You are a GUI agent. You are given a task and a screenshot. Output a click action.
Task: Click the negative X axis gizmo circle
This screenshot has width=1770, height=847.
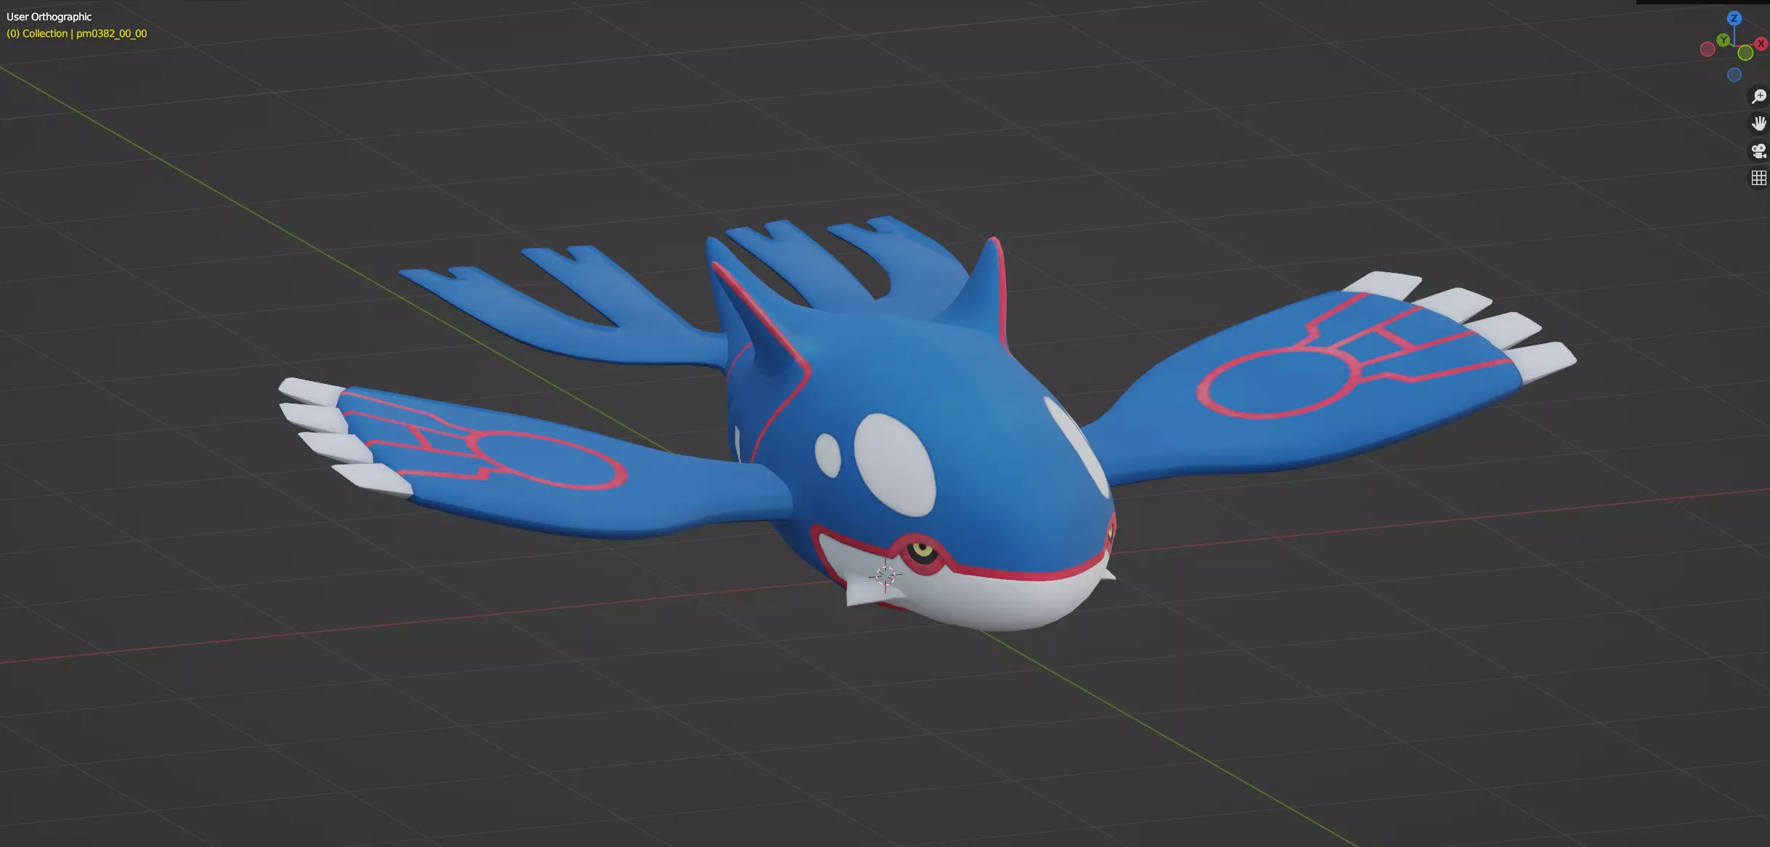1708,49
